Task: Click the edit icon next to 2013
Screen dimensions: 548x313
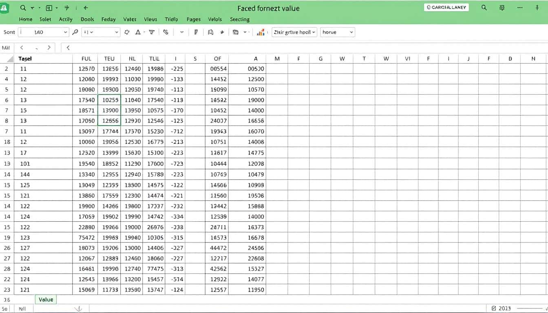Action: click(494, 309)
